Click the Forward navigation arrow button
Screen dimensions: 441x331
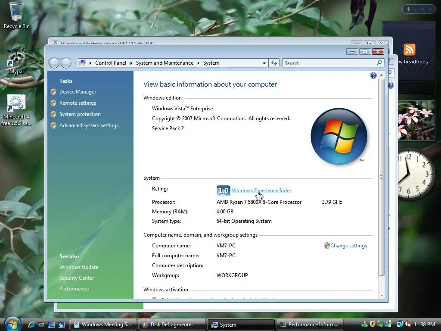click(66, 63)
